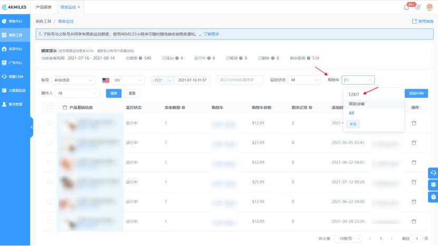This screenshot has width=438, height=246.
Task: Collapse the 购物车 dropdown field
Action: 358,80
